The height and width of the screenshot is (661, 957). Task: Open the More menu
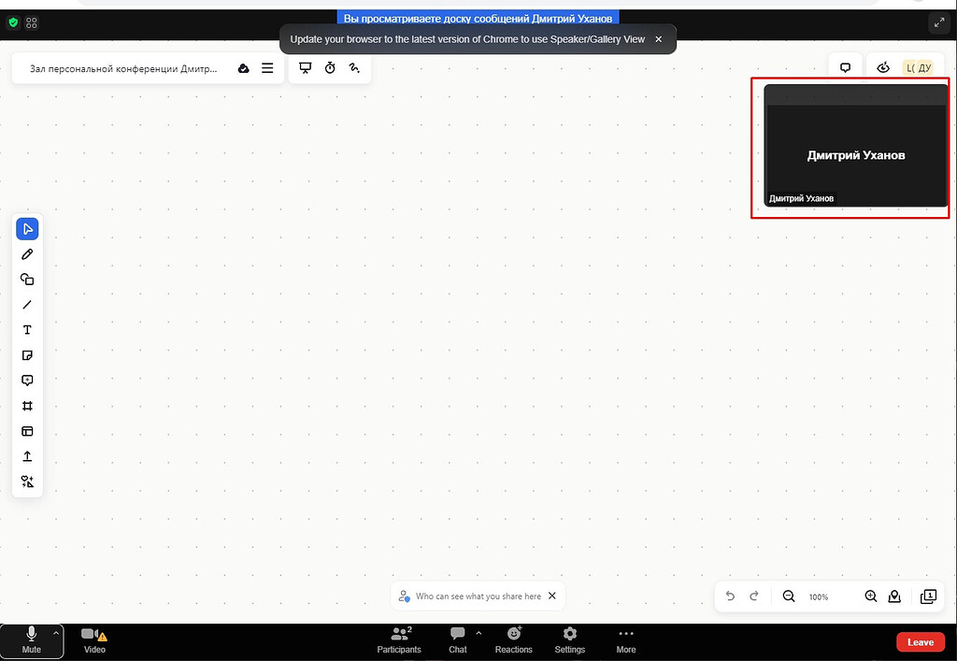point(625,641)
